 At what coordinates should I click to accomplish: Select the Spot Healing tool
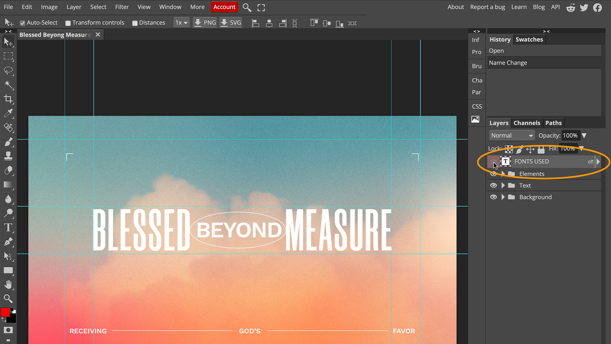point(8,127)
